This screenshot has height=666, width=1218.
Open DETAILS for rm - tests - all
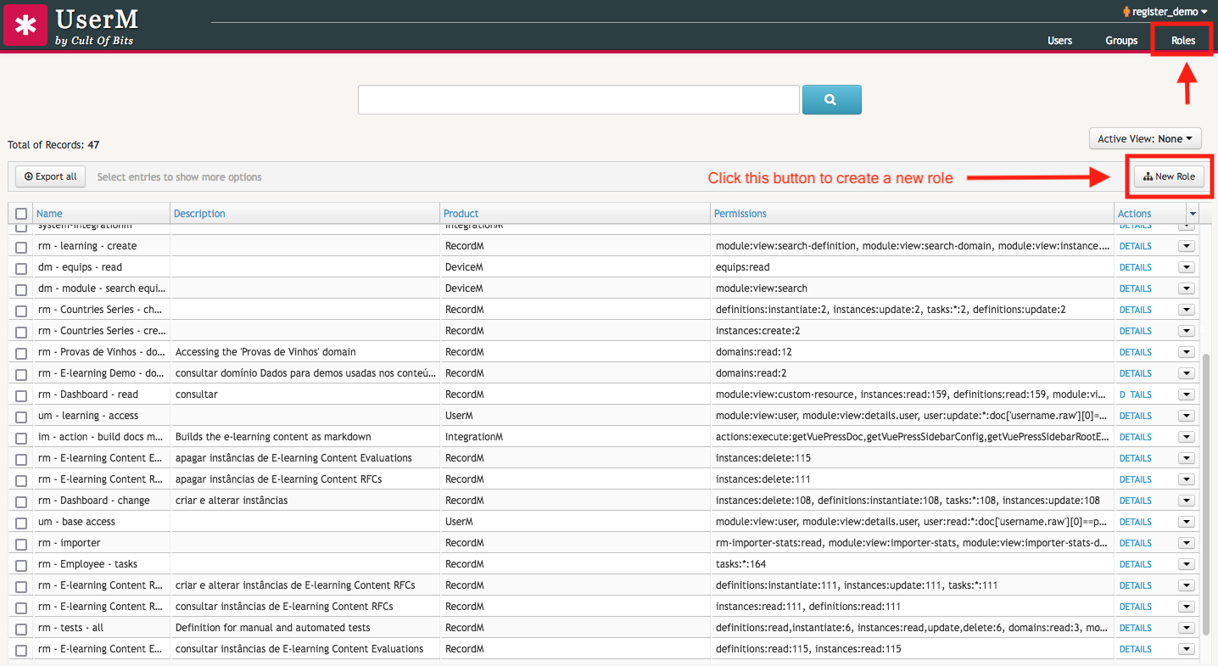pos(1135,628)
